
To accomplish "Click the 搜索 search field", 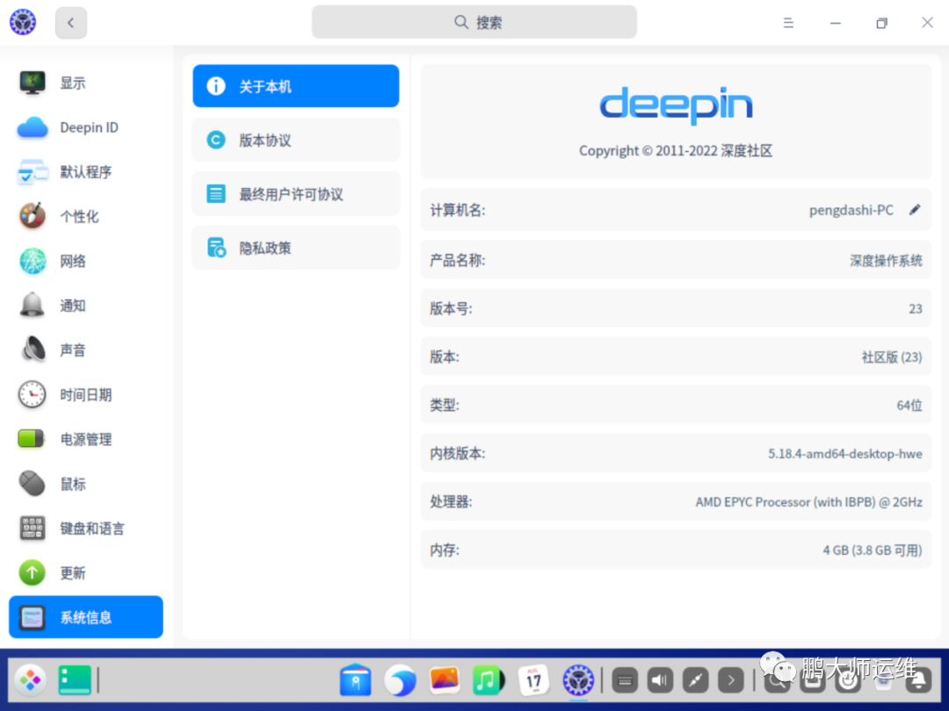I will pyautogui.click(x=474, y=22).
